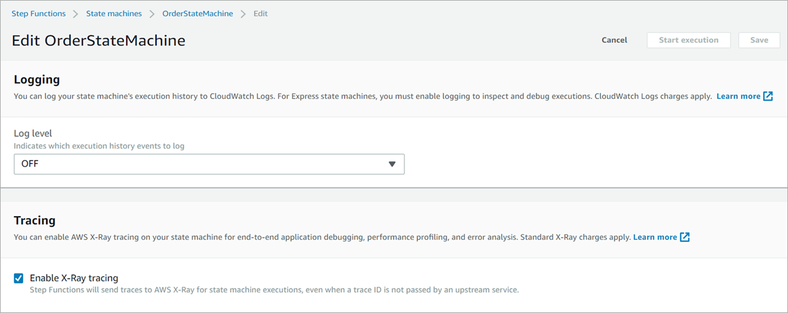Navigate to OrderStateMachine breadcrumb link

click(197, 14)
